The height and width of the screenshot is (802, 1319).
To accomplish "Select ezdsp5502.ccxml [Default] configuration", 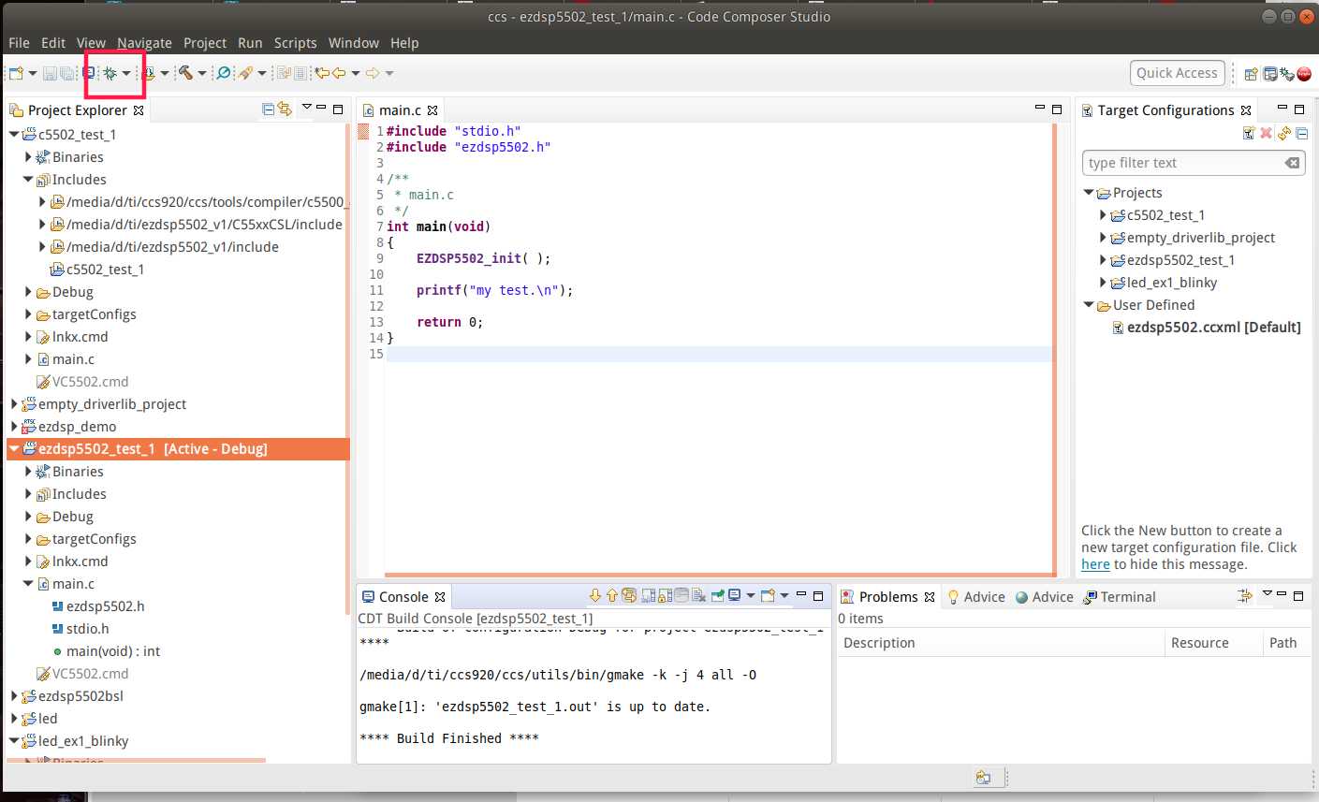I will tap(1206, 328).
